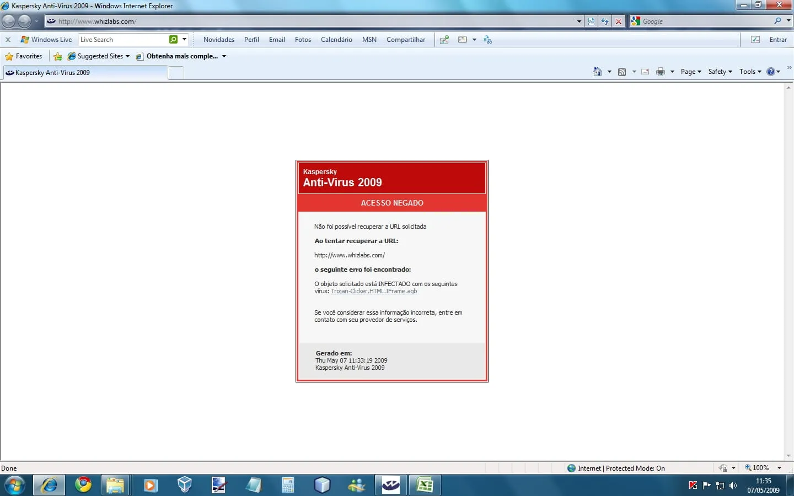Image resolution: width=794 pixels, height=496 pixels.
Task: Open Novidades in the Windows Live toolbar
Action: tap(219, 40)
